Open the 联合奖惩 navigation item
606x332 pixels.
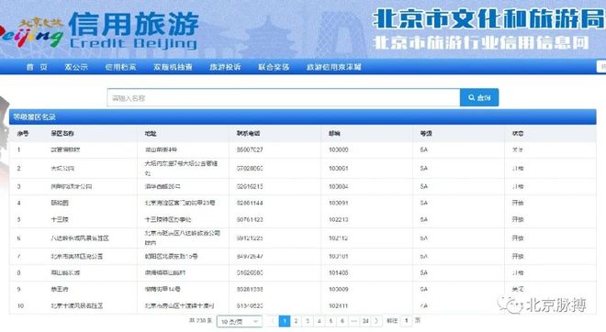[274, 67]
